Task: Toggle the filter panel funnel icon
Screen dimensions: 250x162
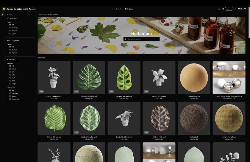Action: coord(3,15)
